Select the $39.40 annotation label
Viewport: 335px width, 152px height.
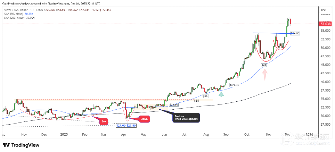click(234, 85)
